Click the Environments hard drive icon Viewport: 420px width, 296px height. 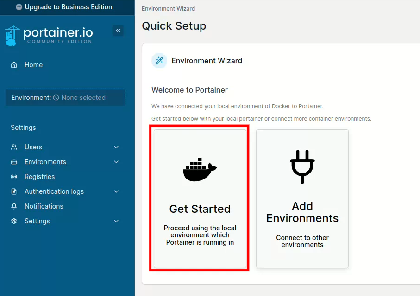tap(14, 162)
